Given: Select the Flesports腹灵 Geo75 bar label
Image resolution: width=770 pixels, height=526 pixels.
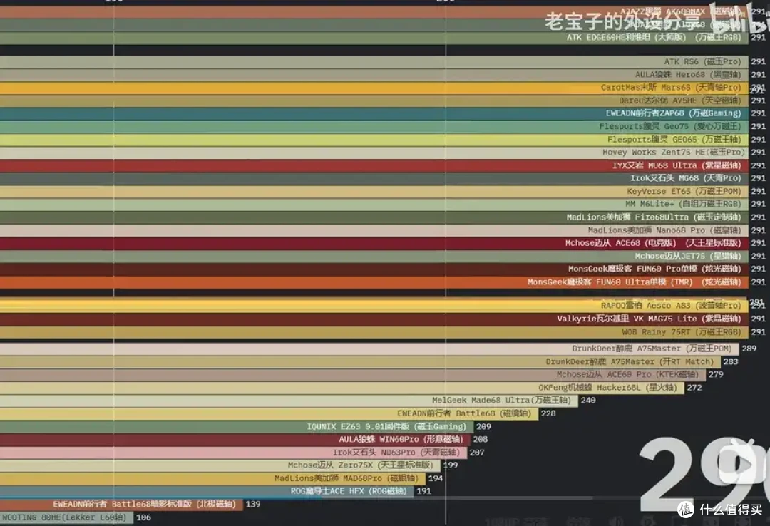Looking at the screenshot, I should pyautogui.click(x=669, y=126).
